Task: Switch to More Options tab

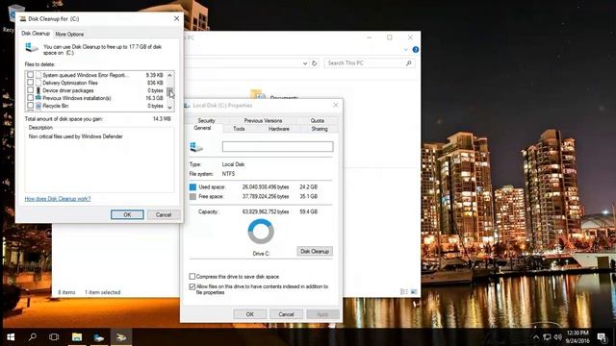Action: (69, 35)
